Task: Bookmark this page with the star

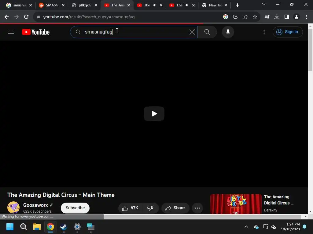Action: [255, 17]
